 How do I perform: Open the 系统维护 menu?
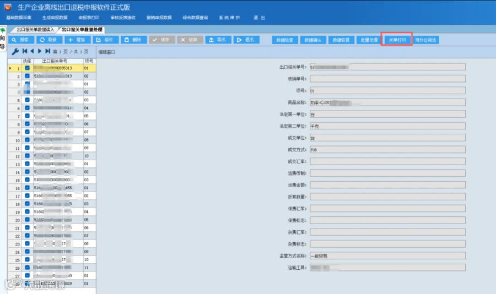229,18
